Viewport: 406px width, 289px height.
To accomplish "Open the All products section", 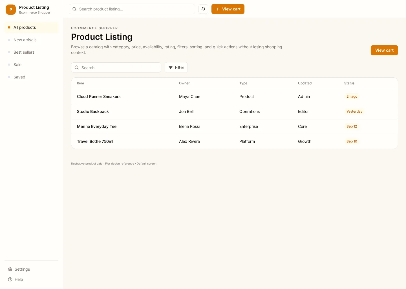I will pos(32,27).
